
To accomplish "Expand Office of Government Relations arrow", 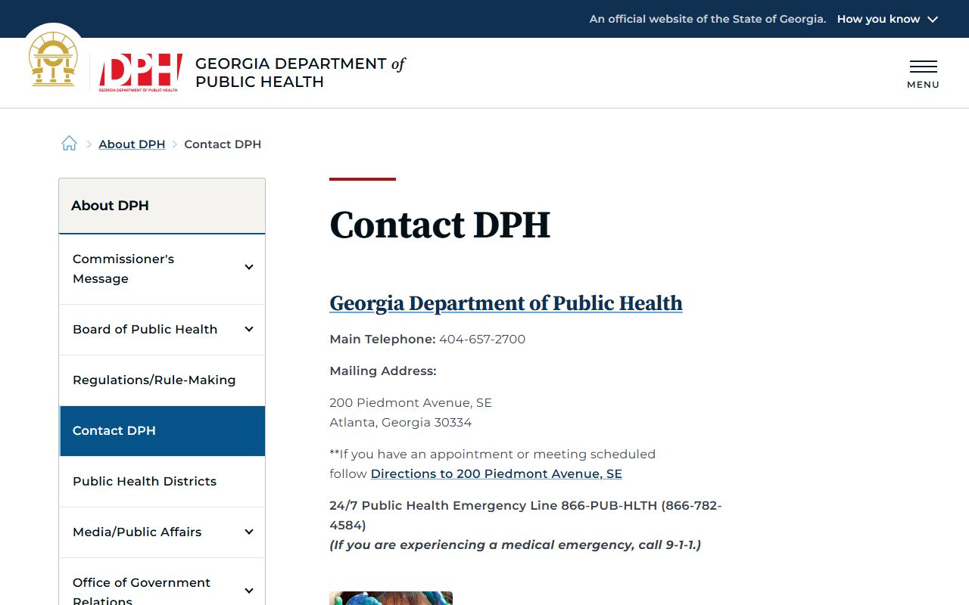I will [x=248, y=591].
